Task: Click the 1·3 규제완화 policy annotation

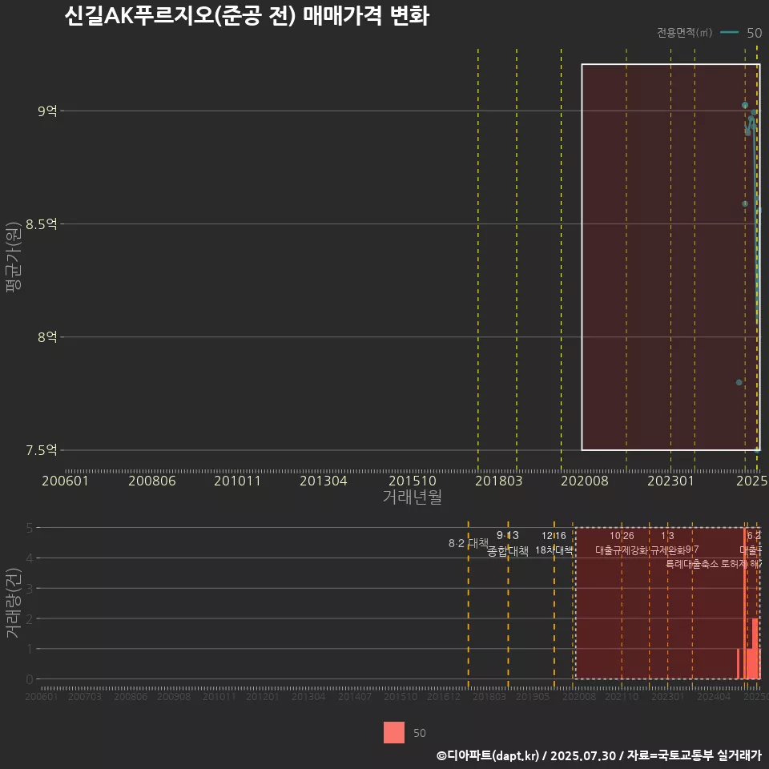Action: (x=667, y=543)
